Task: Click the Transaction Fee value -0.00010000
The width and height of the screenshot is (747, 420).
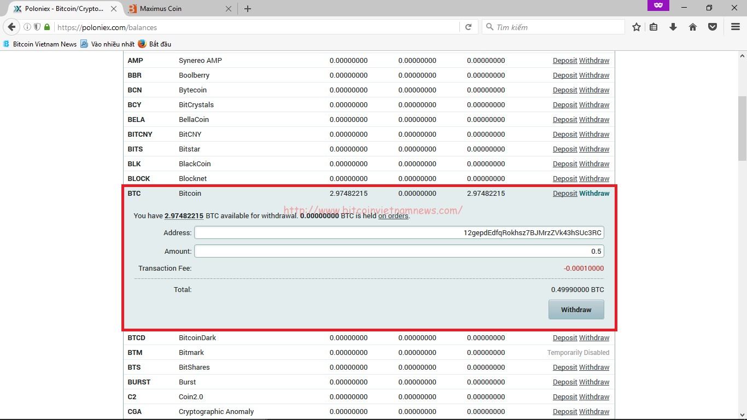Action: coord(584,268)
